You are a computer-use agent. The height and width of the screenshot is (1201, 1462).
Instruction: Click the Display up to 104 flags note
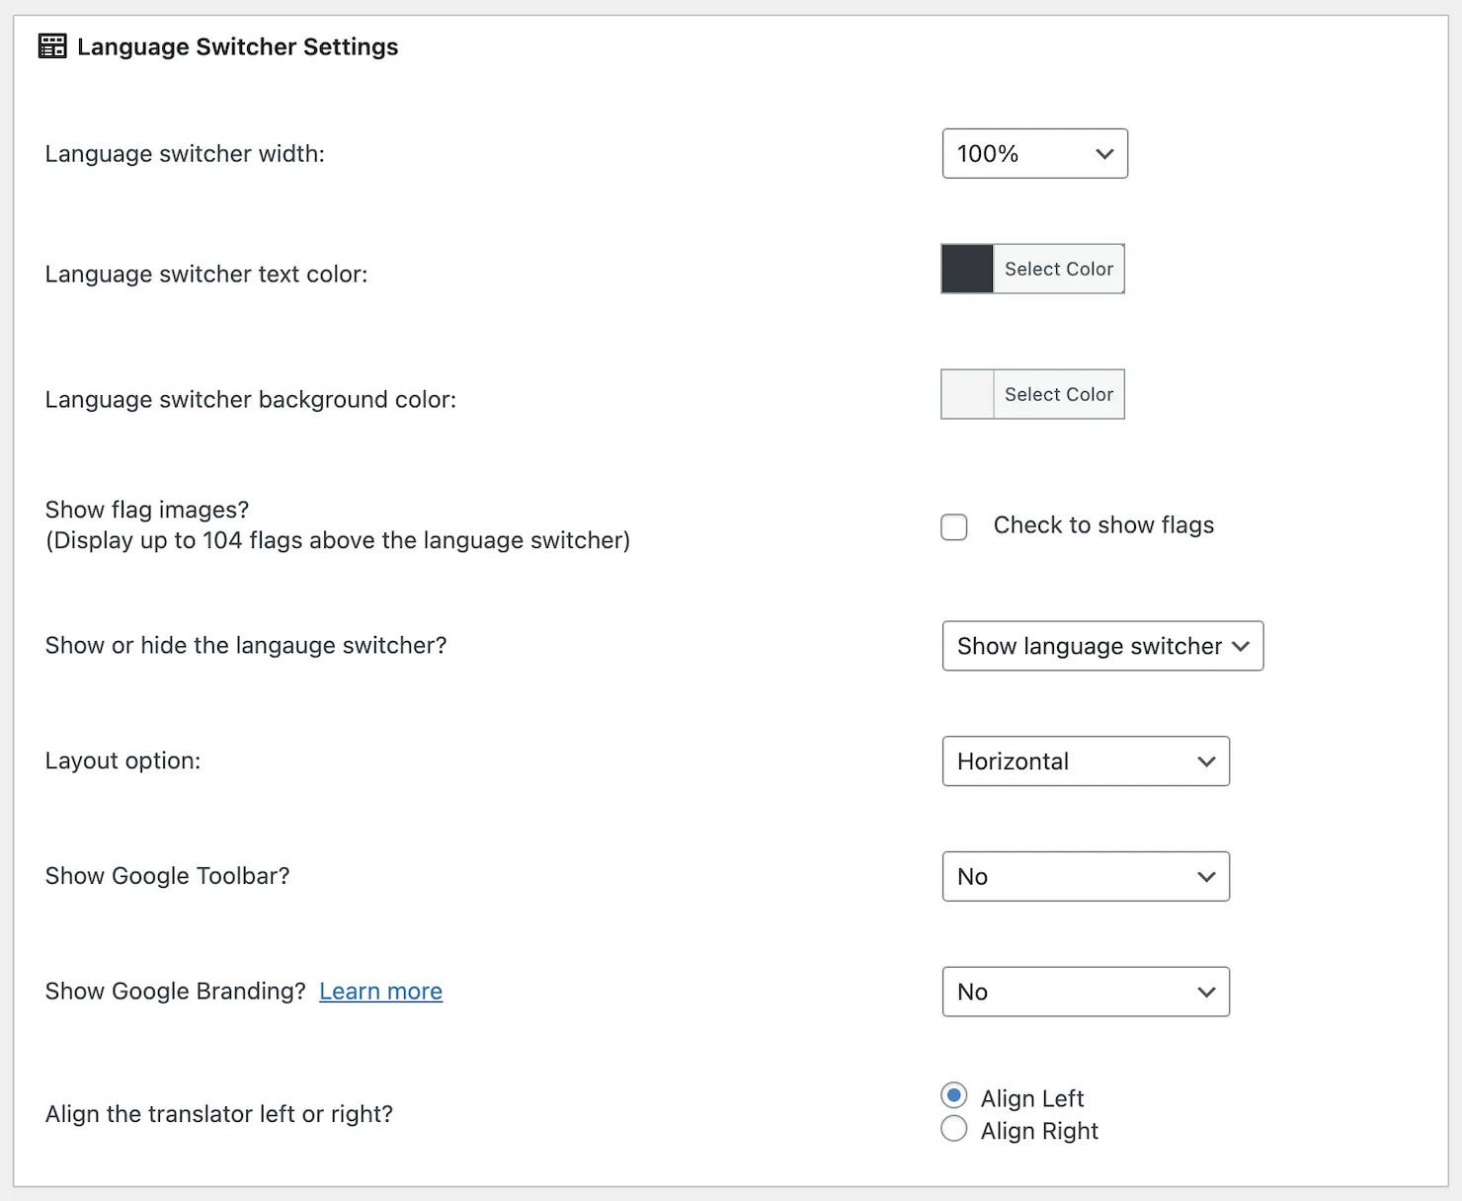point(338,540)
